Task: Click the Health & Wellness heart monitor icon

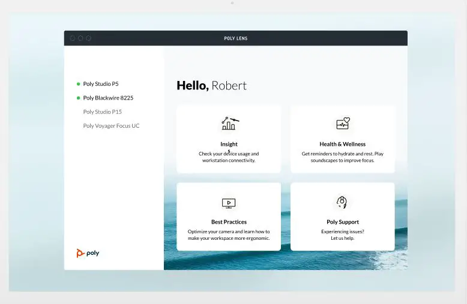Action: [x=343, y=123]
